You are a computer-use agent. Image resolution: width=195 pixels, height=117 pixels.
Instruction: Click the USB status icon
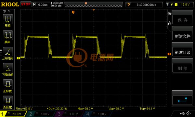coord(183,113)
